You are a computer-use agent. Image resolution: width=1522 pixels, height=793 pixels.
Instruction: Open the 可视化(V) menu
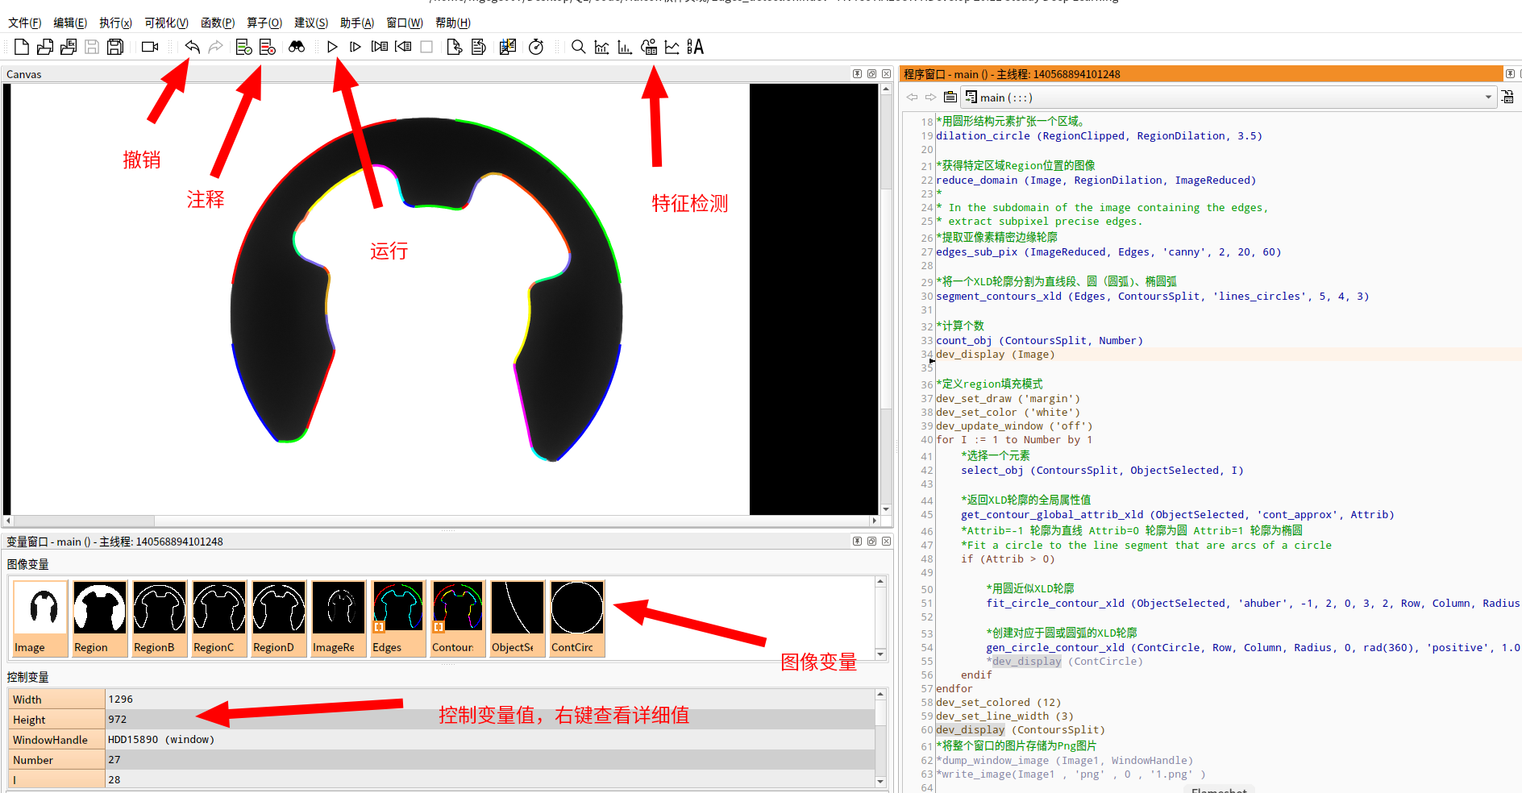click(x=166, y=23)
